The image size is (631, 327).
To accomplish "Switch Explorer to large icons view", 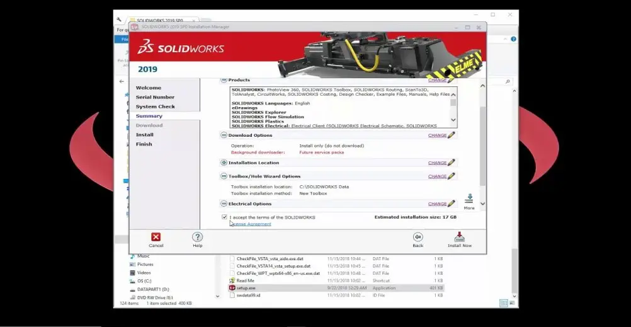I will tap(511, 303).
